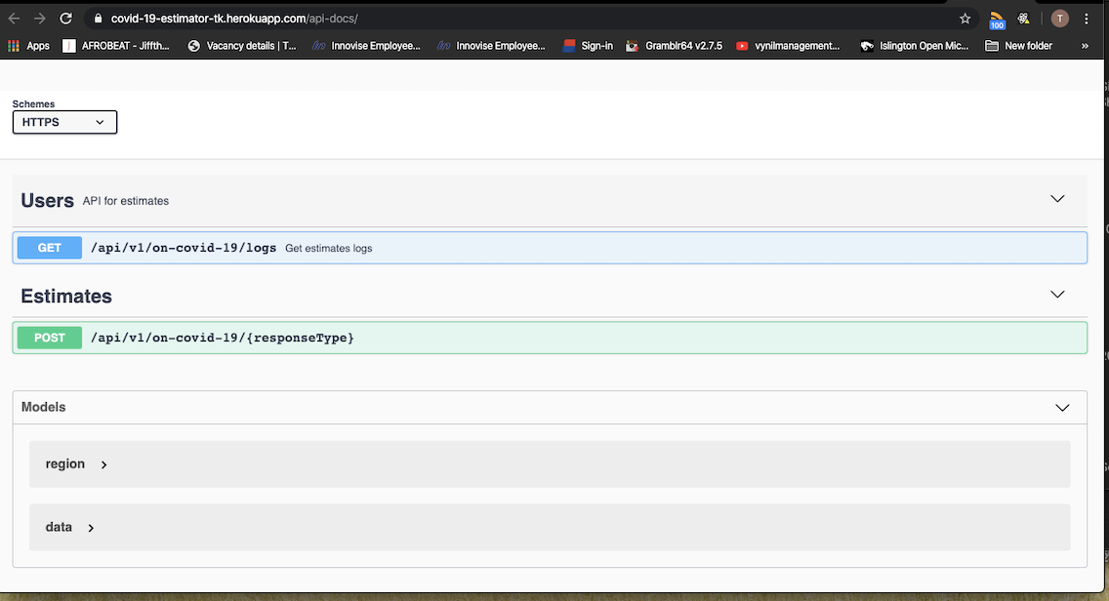Screen dimensions: 1109x601
Task: Open the Apps grid icon
Action: (13, 45)
